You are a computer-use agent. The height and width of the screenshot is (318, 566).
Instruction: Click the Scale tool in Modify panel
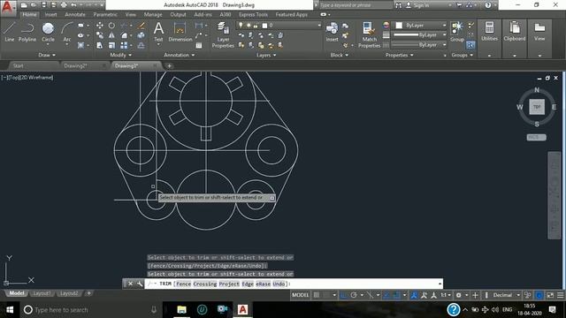pos(112,45)
